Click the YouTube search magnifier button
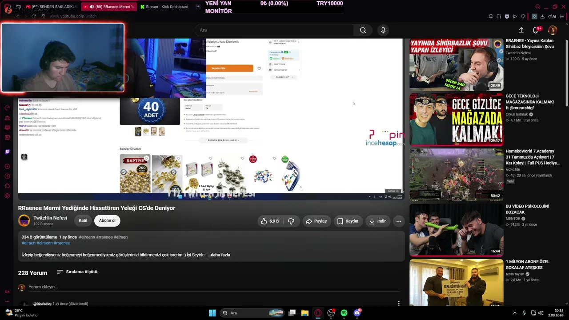 pyautogui.click(x=363, y=30)
